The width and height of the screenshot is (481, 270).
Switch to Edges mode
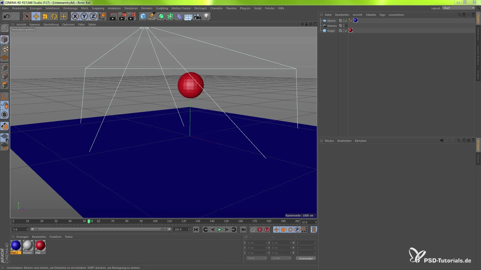[x=5, y=76]
